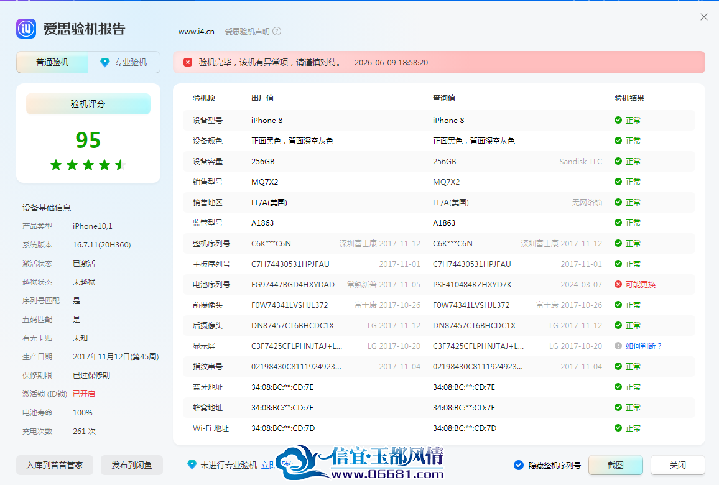The width and height of the screenshot is (719, 485).
Task: Open the www.i4.cn website link
Action: (197, 32)
